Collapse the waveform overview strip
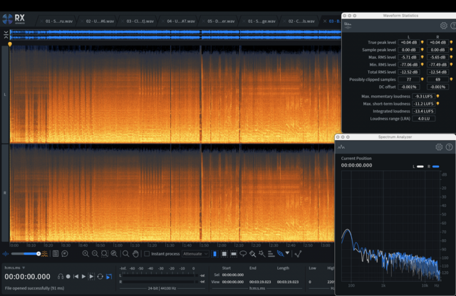The image size is (456, 296). coord(6,35)
